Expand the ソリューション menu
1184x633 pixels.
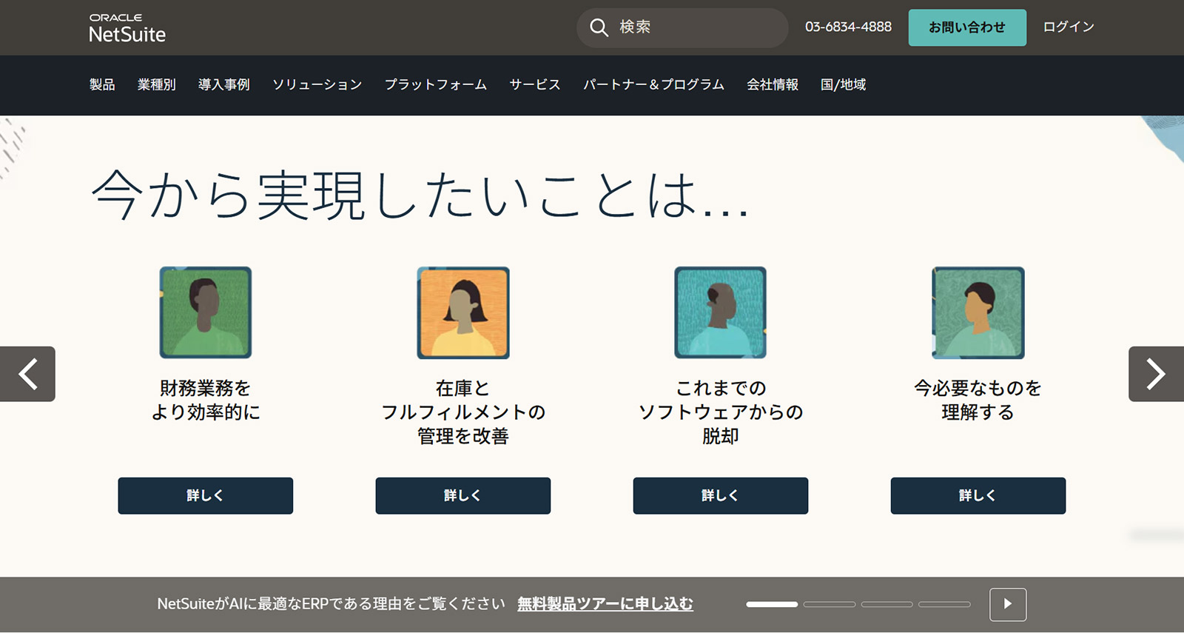(317, 84)
